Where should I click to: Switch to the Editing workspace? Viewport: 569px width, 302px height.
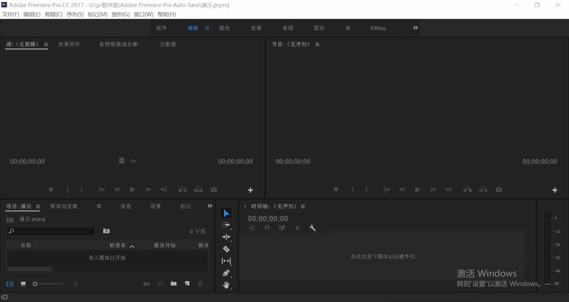click(x=378, y=28)
